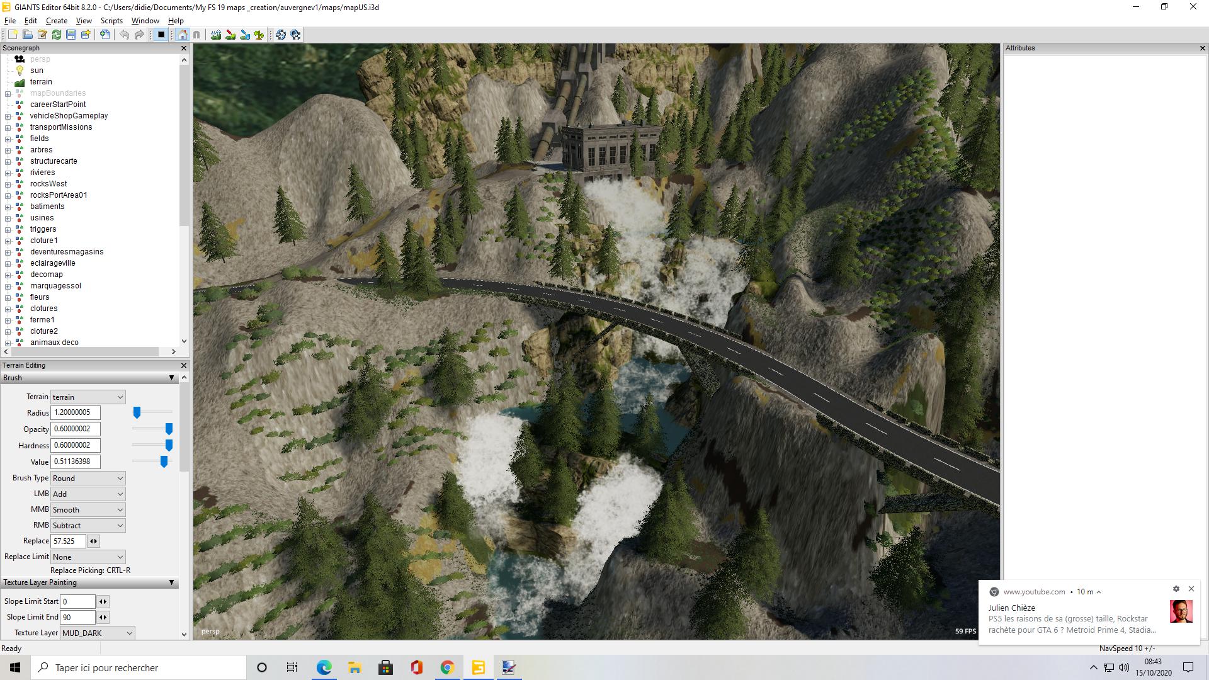This screenshot has height=680, width=1209.
Task: Toggle the home navigation mode button
Action: 182,35
